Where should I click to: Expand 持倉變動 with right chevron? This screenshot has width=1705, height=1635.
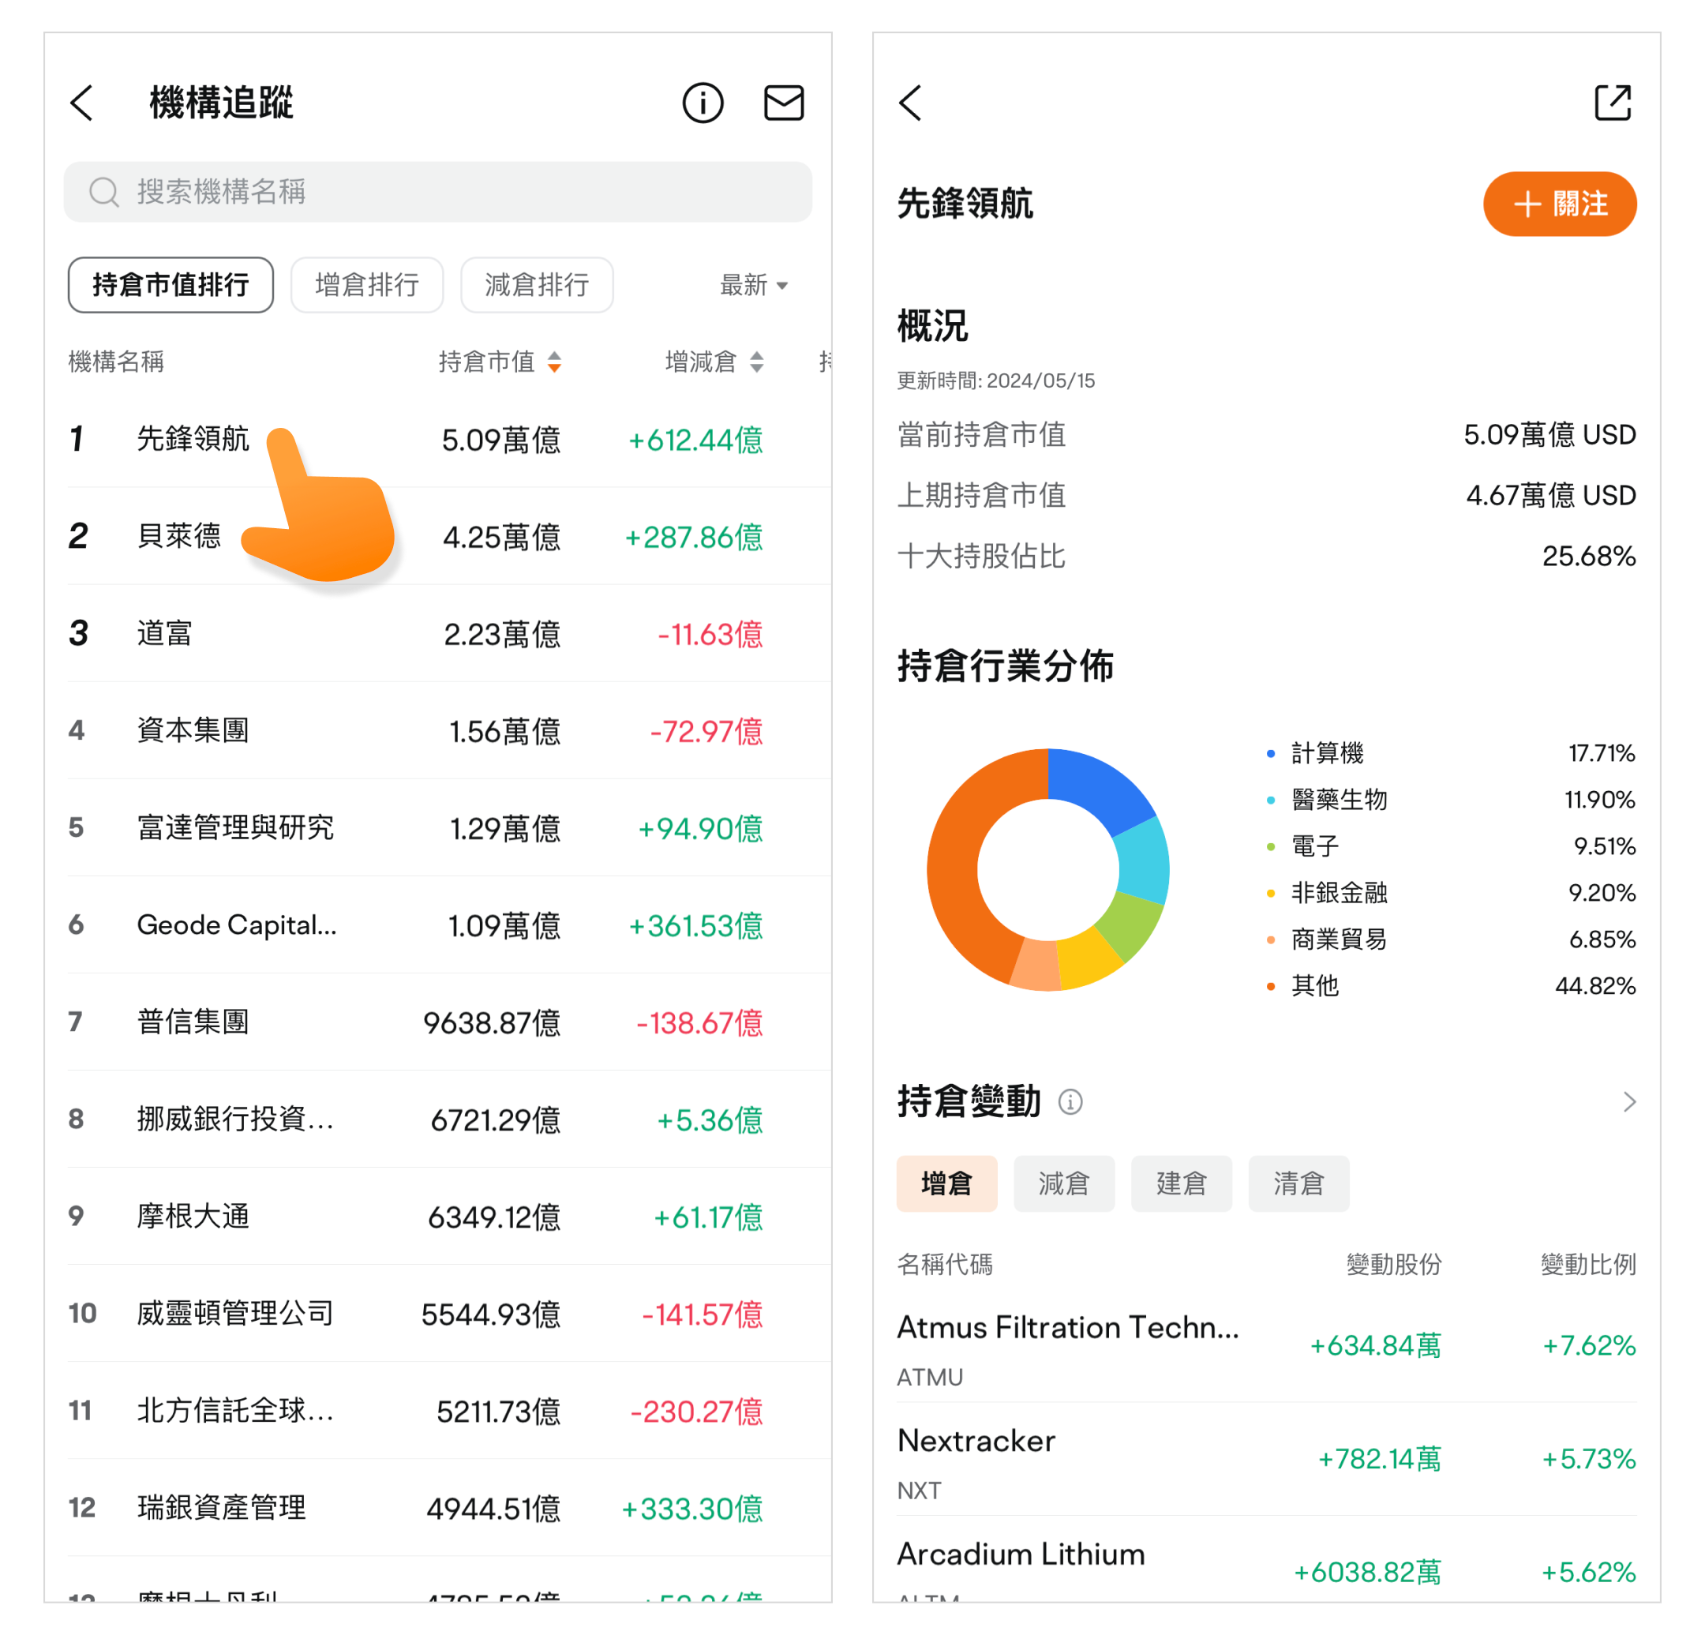1628,1101
